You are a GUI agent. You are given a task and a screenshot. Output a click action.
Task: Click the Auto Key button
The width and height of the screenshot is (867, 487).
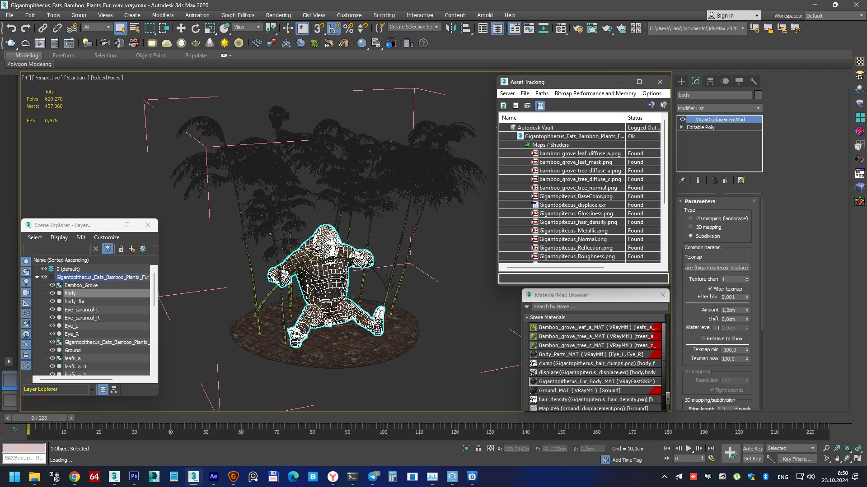[x=753, y=448]
